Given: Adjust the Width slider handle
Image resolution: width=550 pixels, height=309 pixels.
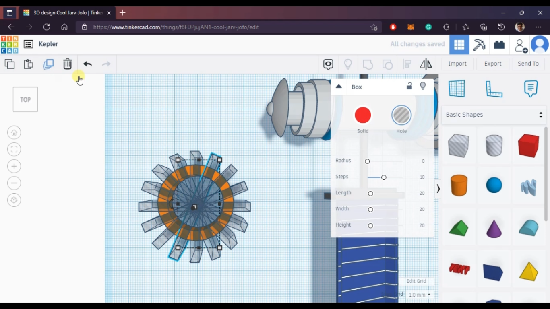Looking at the screenshot, I should (x=370, y=210).
